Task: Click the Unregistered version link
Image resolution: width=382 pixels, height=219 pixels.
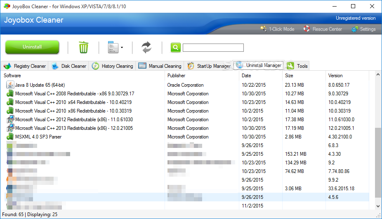Action: 356,18
